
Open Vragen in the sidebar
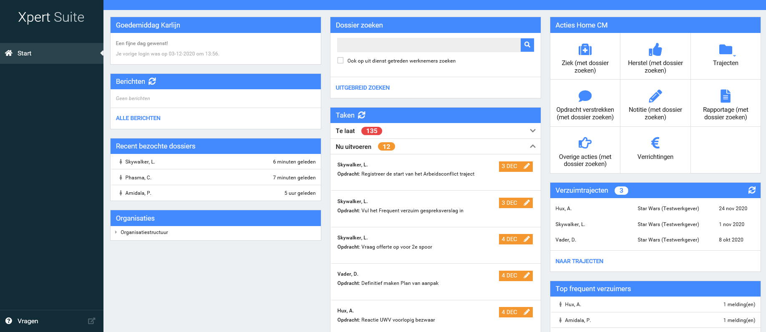pyautogui.click(x=28, y=321)
